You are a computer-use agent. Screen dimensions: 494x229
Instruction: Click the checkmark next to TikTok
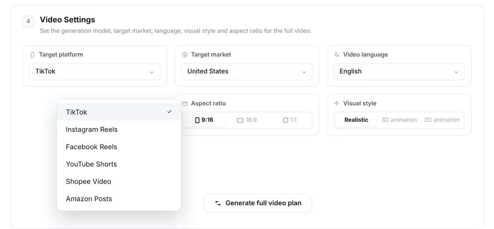(x=169, y=111)
